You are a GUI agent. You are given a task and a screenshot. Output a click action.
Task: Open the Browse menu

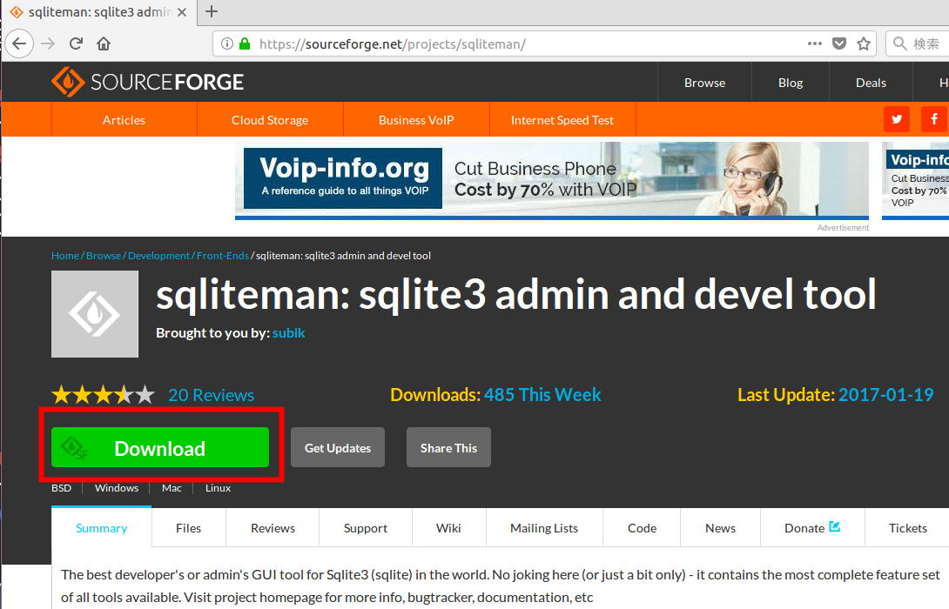coord(704,83)
